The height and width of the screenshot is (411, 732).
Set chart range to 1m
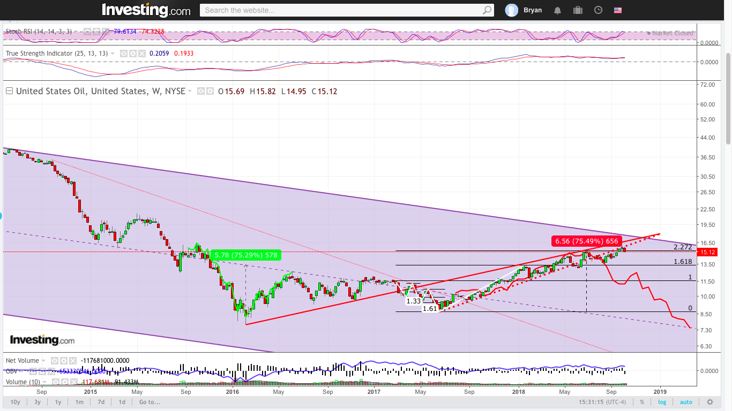[79, 402]
